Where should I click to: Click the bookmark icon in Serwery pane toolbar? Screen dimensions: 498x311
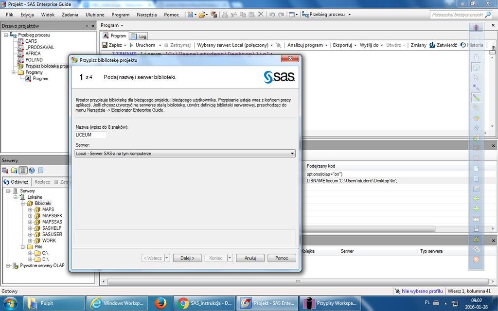click(41, 171)
